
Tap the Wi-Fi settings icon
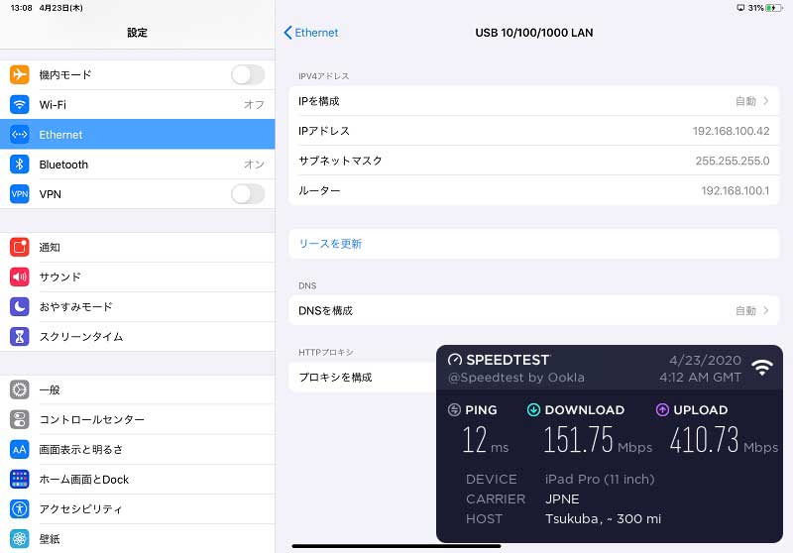pyautogui.click(x=19, y=105)
